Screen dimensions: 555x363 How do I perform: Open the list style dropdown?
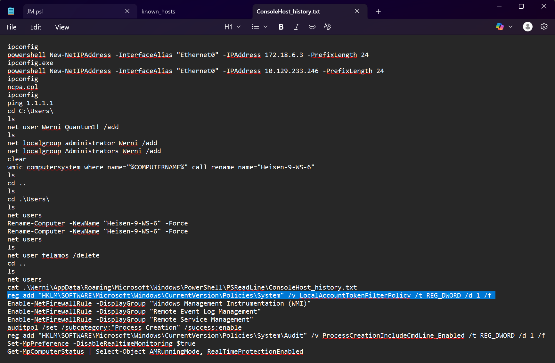point(265,27)
